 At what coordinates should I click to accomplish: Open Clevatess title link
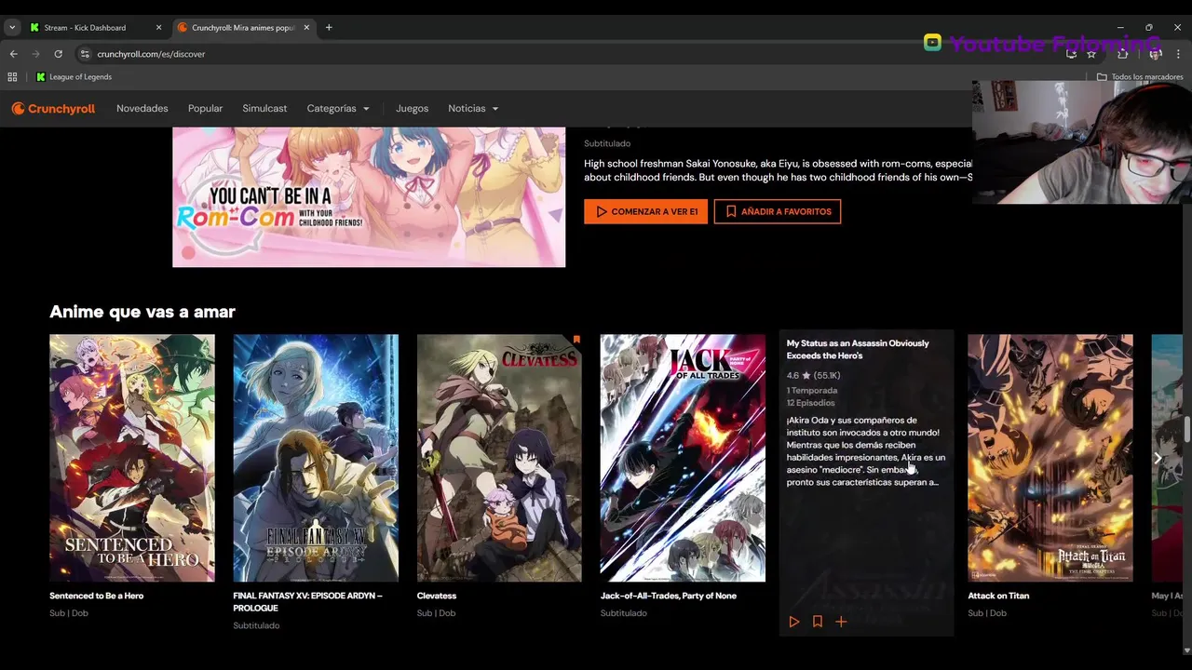[437, 596]
